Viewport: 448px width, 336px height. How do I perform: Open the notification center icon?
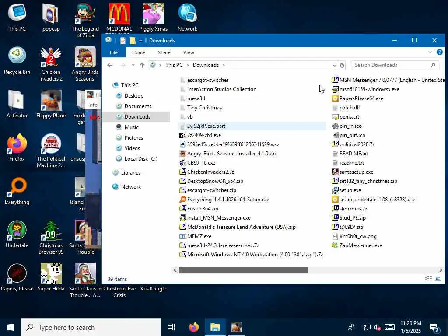click(x=434, y=327)
